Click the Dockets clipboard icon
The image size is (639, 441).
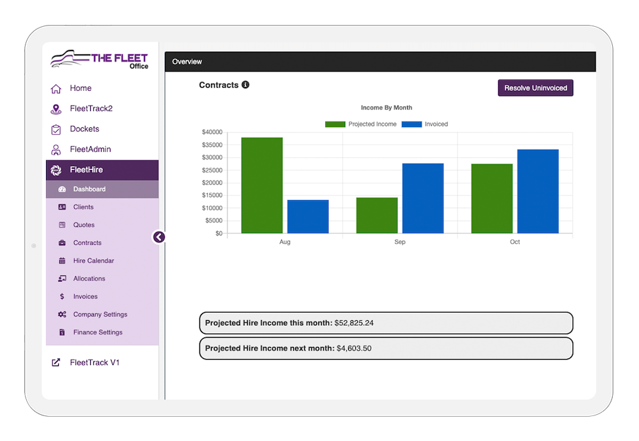[56, 130]
